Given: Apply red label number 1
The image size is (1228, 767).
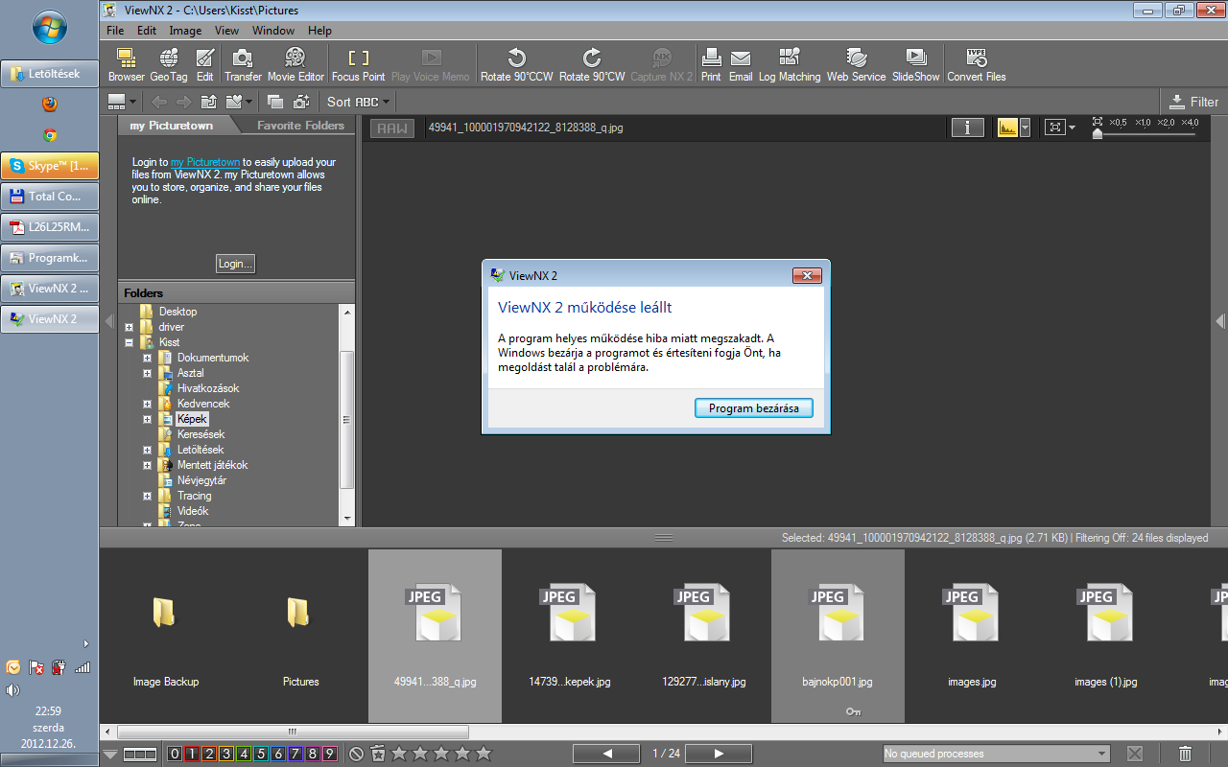Looking at the screenshot, I should [191, 754].
